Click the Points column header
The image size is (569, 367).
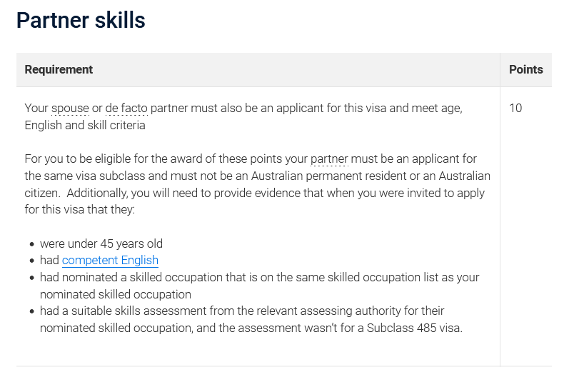pyautogui.click(x=526, y=69)
